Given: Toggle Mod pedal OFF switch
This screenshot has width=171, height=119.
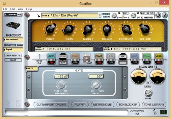Looking at the screenshot, I should (135, 62).
